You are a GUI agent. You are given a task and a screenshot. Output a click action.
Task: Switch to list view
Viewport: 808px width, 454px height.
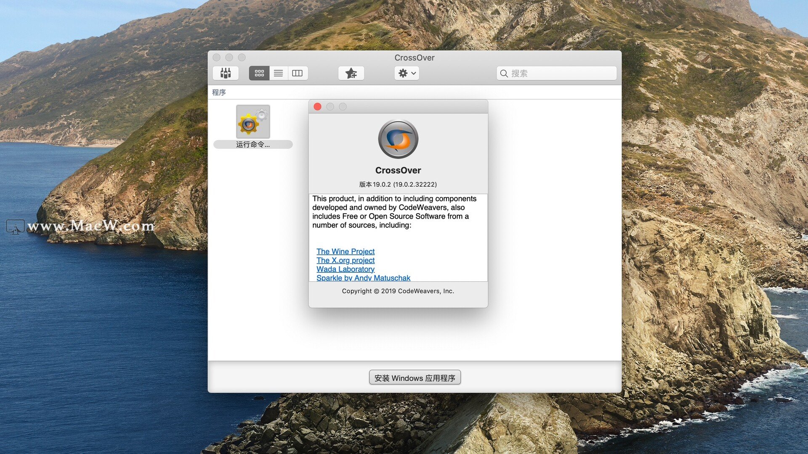(278, 73)
